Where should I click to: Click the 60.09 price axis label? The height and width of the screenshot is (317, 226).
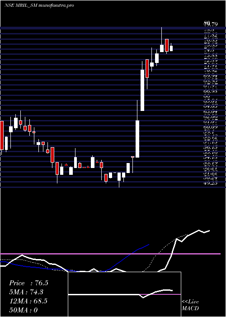[211, 127]
